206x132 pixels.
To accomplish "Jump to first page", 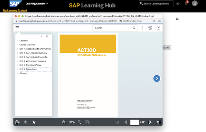I will point(117,122).
